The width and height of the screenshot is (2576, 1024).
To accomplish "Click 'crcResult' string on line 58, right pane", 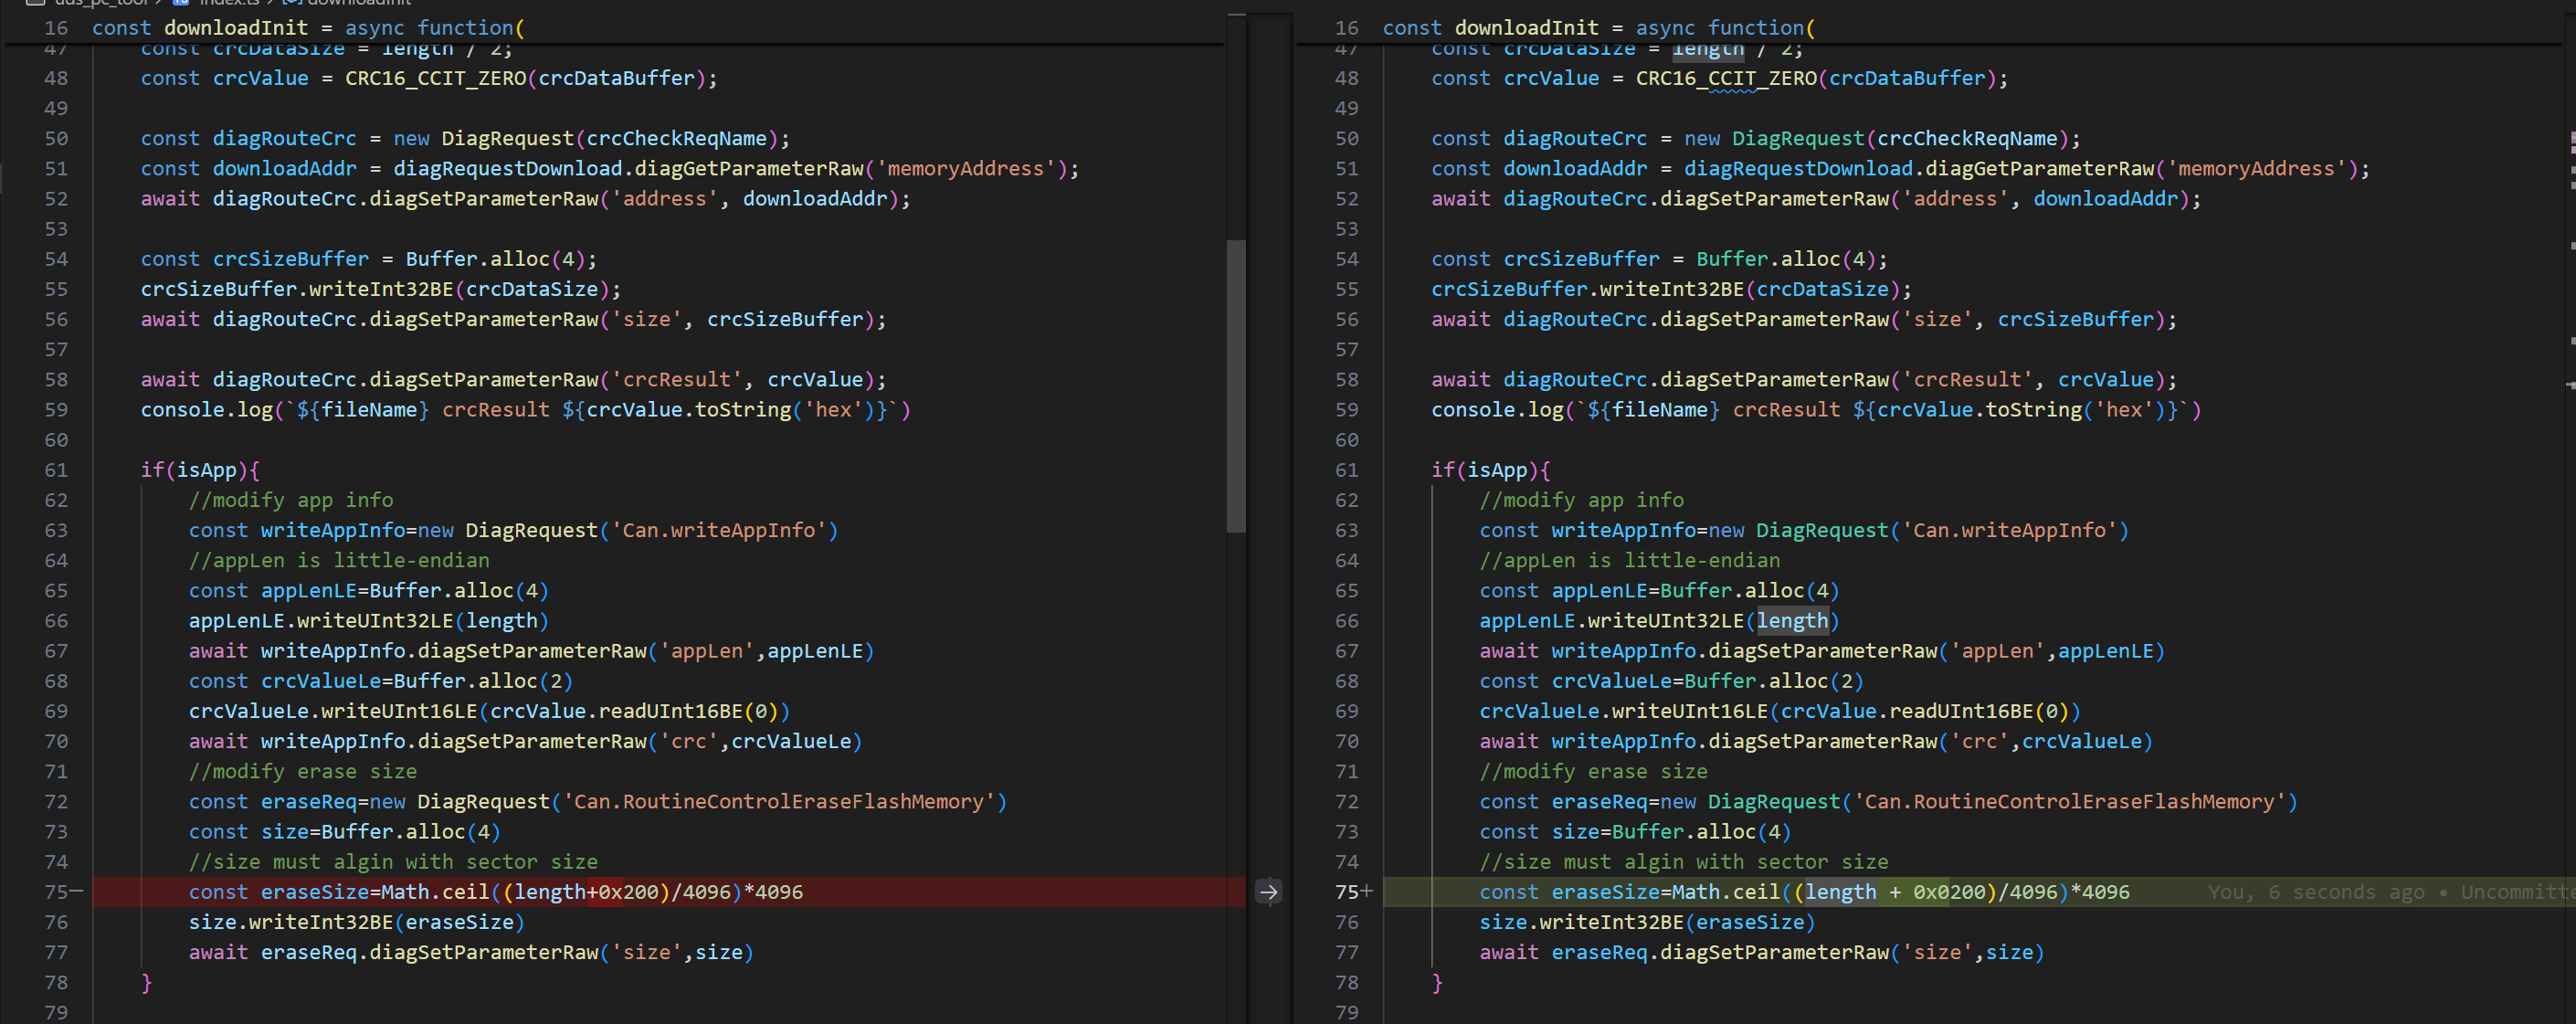I will [1967, 380].
